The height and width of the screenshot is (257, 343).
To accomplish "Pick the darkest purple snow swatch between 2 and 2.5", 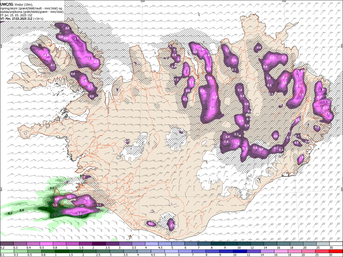I will pos(99,244).
